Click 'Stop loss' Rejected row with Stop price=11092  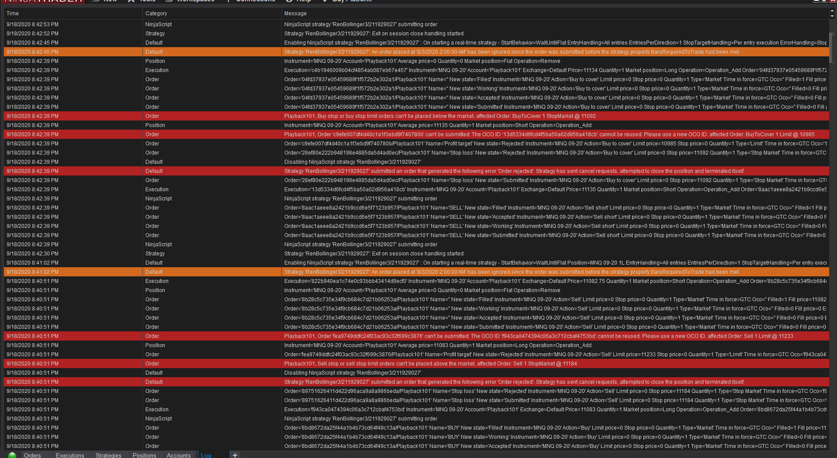416,153
